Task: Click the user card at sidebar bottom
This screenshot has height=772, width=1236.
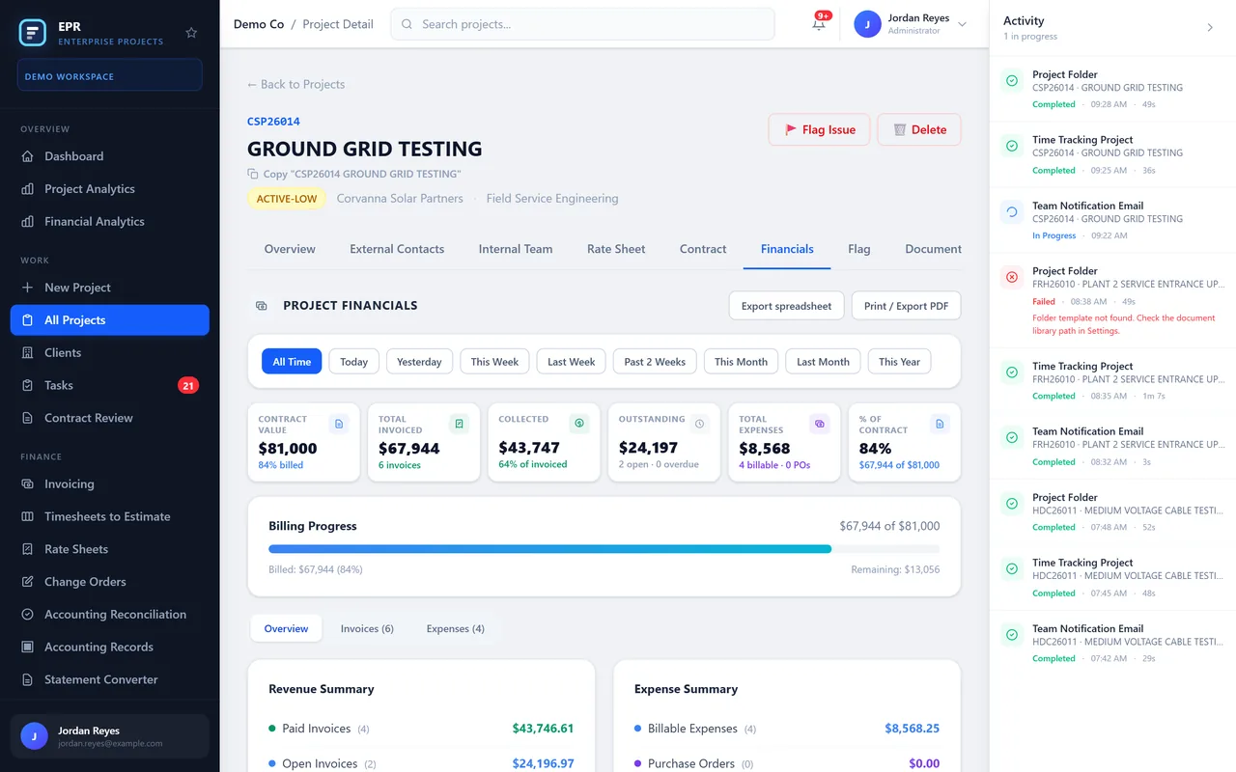Action: click(109, 736)
